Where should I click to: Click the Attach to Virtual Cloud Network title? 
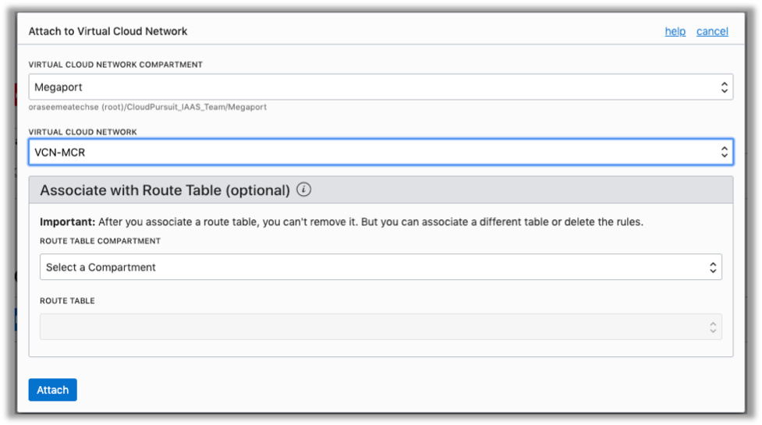pyautogui.click(x=108, y=31)
